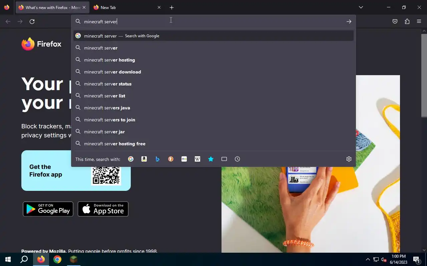Click the Firefox logo on page
This screenshot has width=427, height=266.
(41, 44)
